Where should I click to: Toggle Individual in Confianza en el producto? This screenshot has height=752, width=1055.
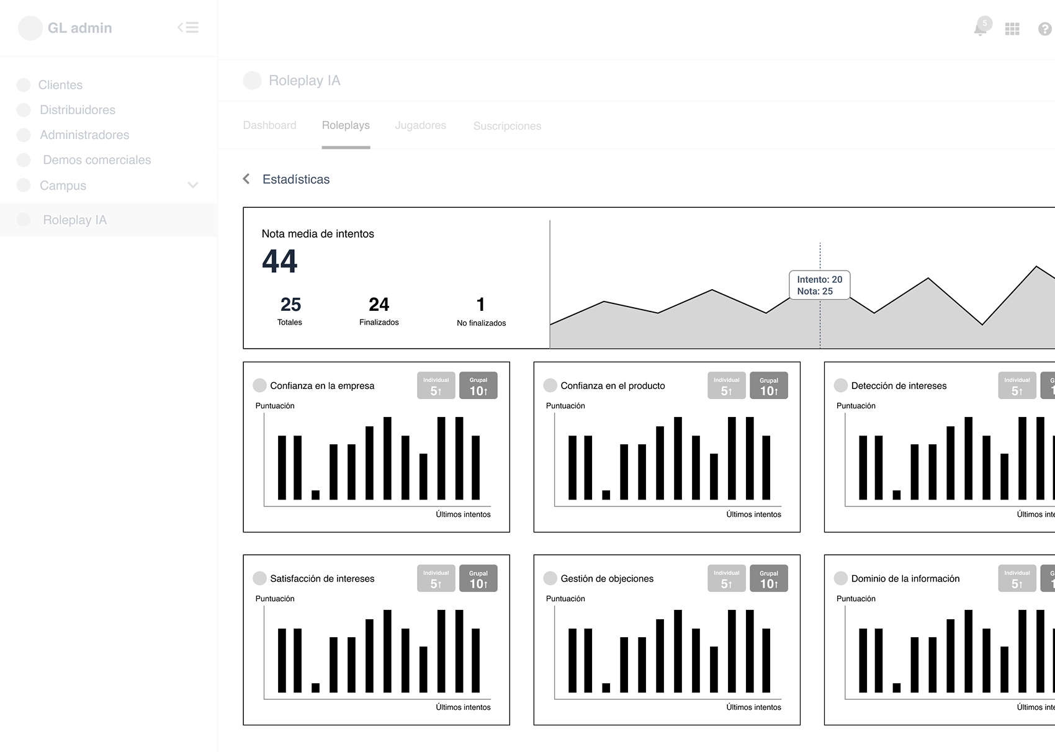tap(727, 385)
